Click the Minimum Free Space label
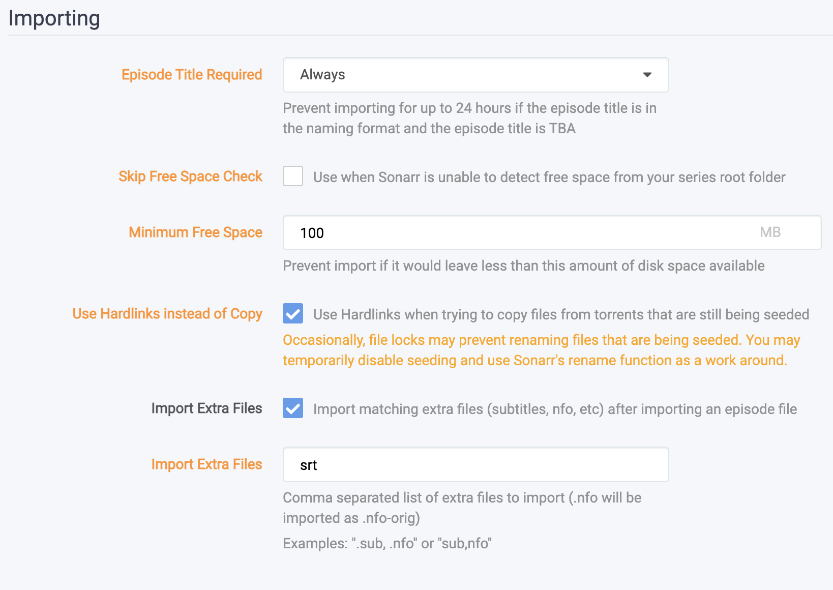 click(195, 232)
